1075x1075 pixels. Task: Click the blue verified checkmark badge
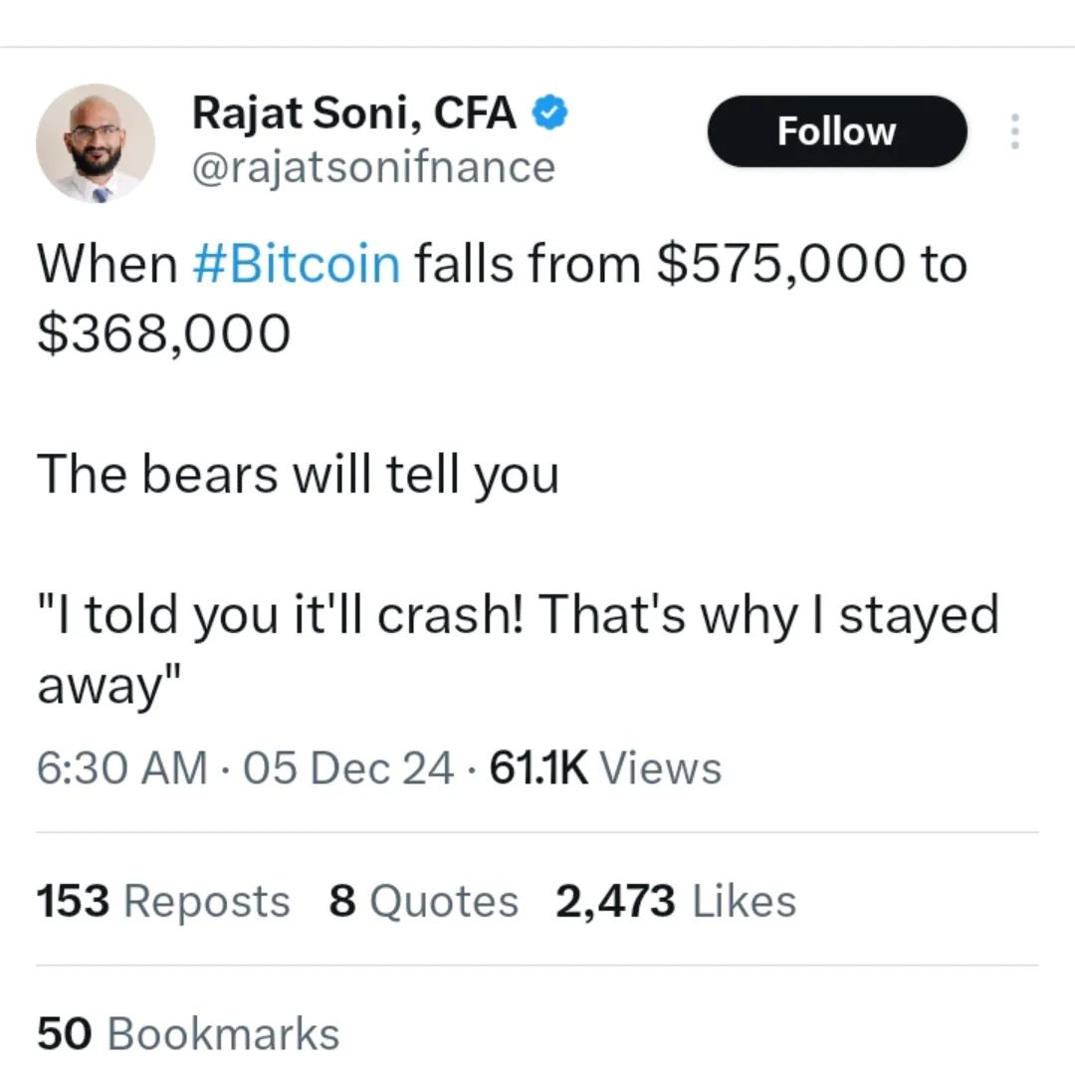coord(550,113)
